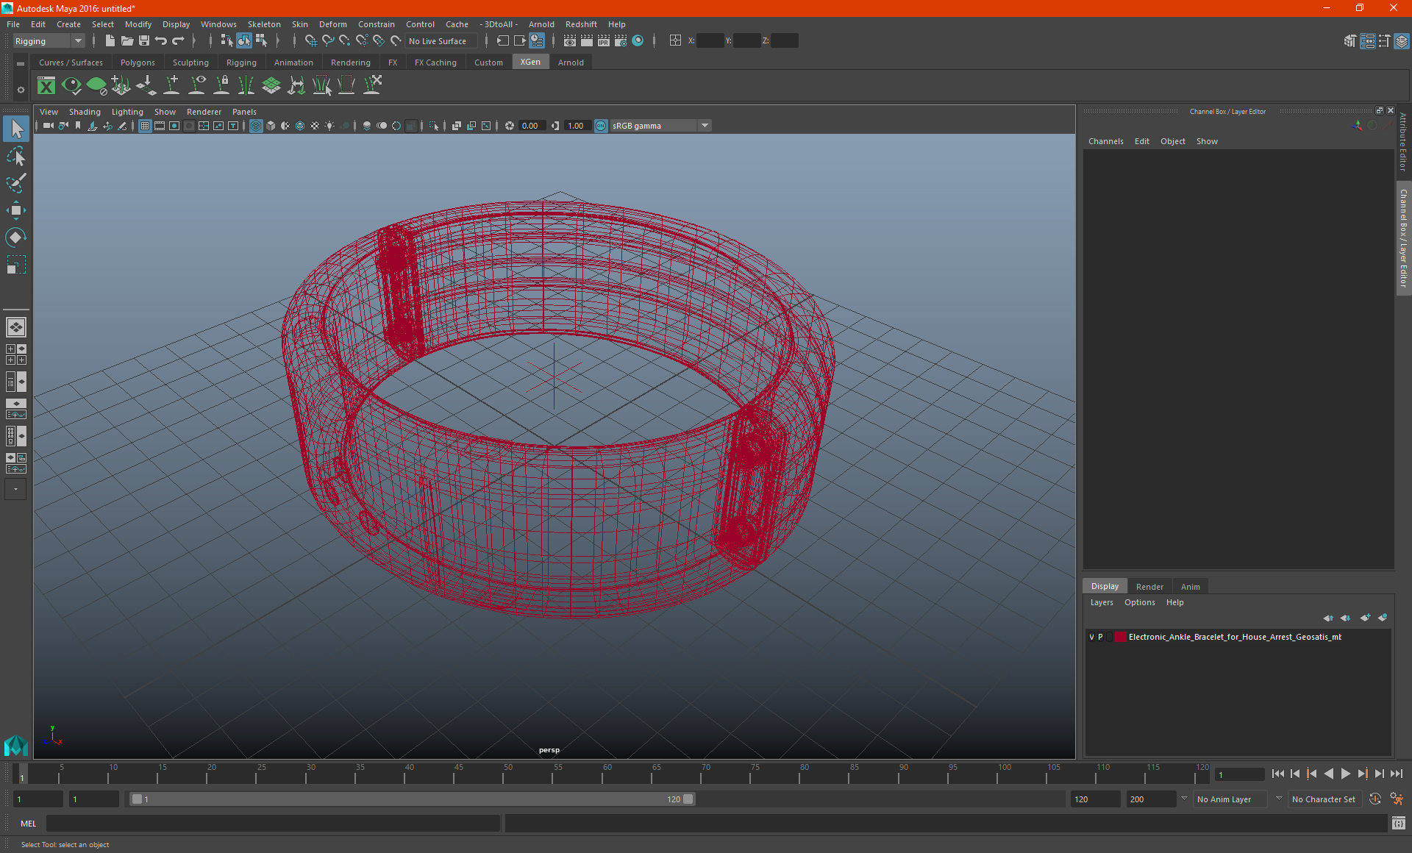Open the Channels menu in Channel Box
1412x853 pixels.
point(1105,141)
